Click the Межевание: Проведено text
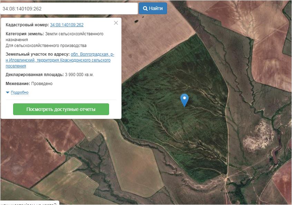The height and width of the screenshot is (205, 292). [29, 84]
